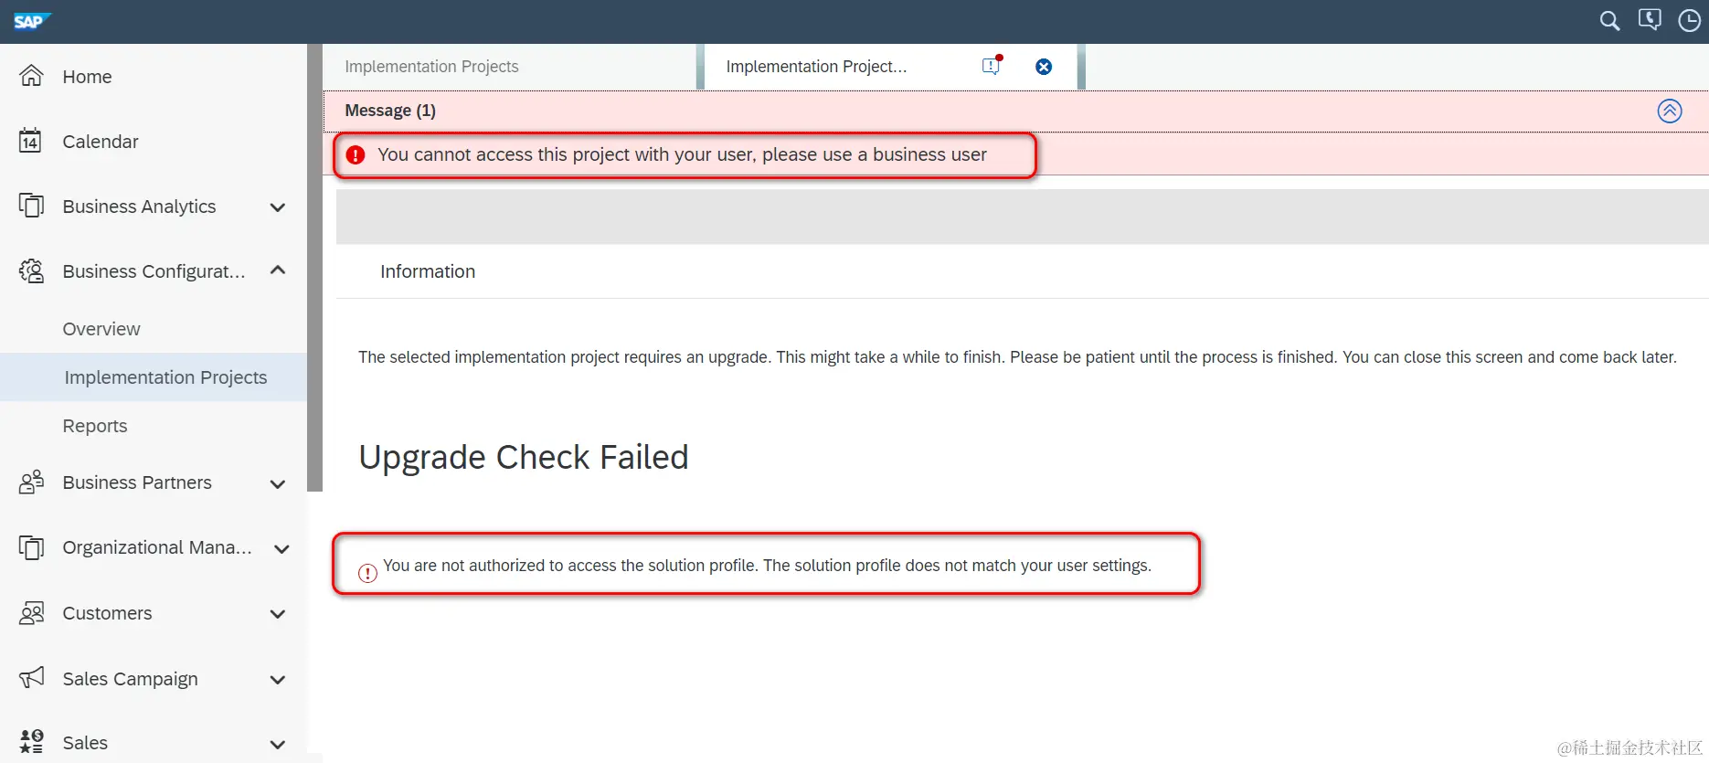Expand Sales Campaign menu chevron

[278, 680]
